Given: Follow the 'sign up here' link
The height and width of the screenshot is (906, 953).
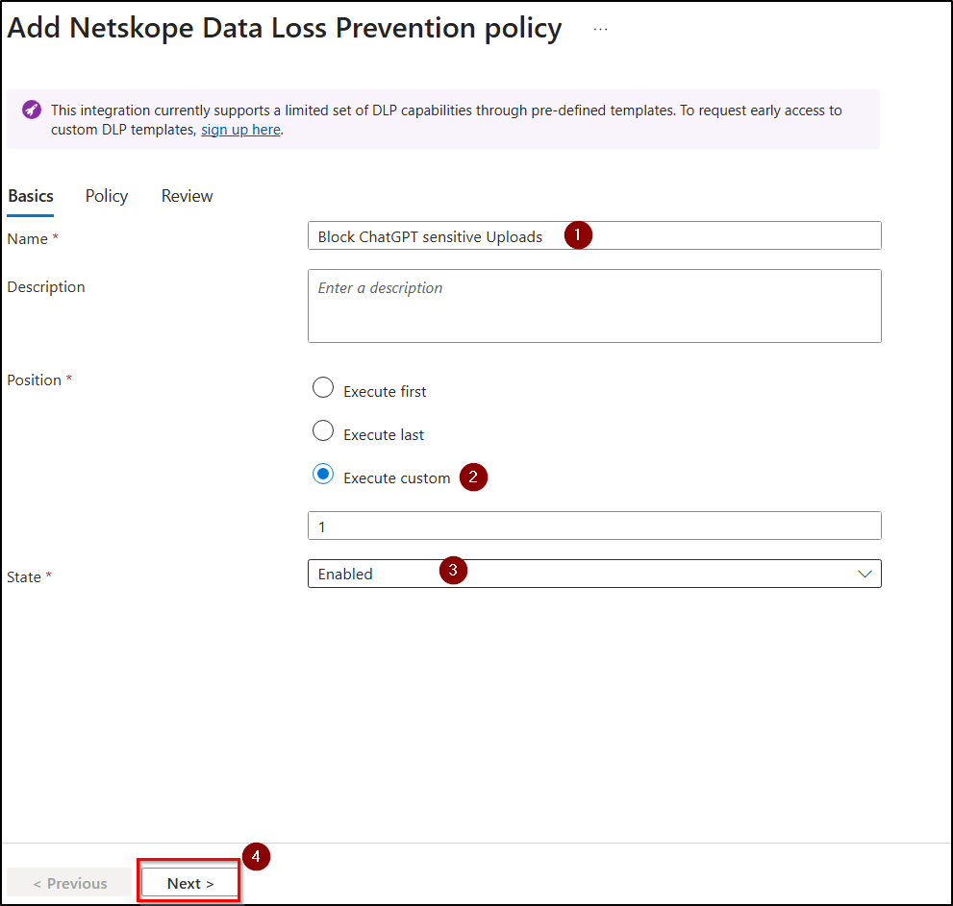Looking at the screenshot, I should [240, 130].
